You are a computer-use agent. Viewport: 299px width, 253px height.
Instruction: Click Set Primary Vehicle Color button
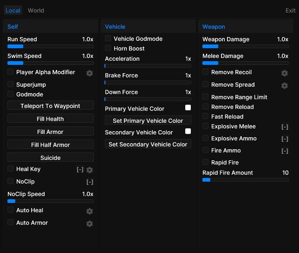tap(148, 120)
